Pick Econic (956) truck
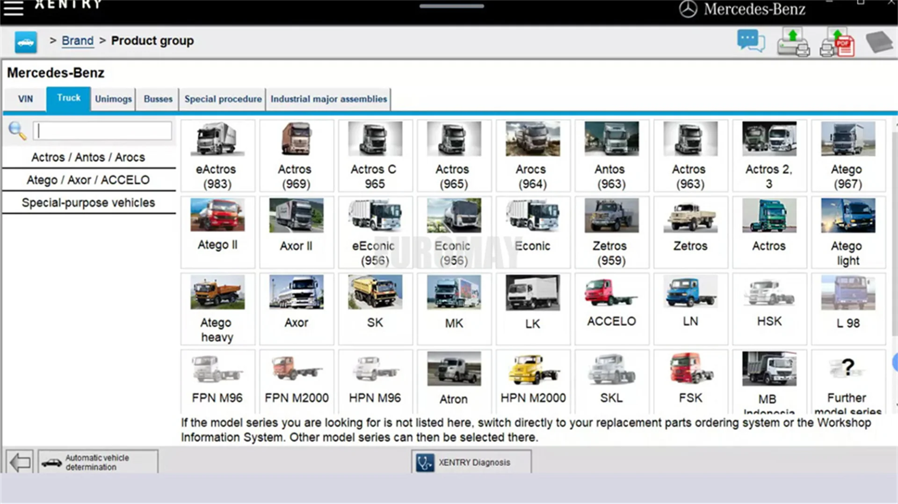 point(454,232)
